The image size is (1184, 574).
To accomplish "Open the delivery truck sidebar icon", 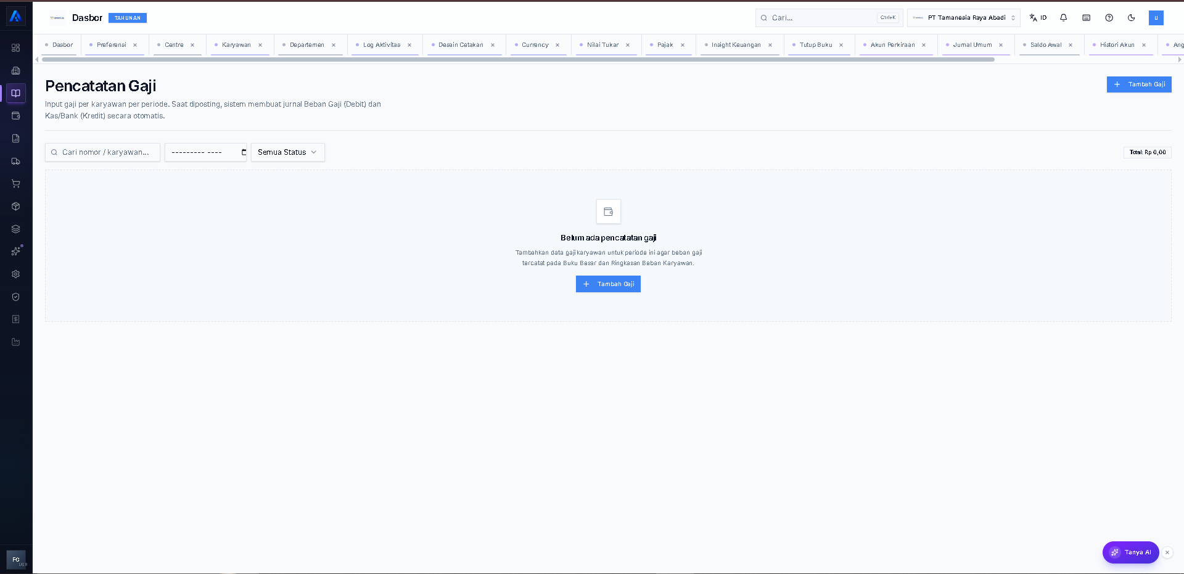I will coord(16,162).
